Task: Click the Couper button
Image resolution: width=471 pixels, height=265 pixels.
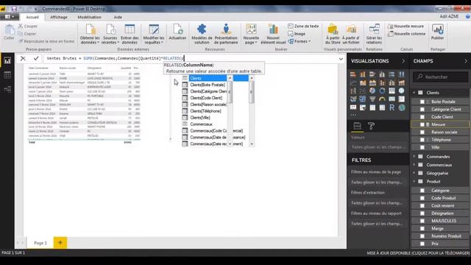Action: tap(28, 26)
